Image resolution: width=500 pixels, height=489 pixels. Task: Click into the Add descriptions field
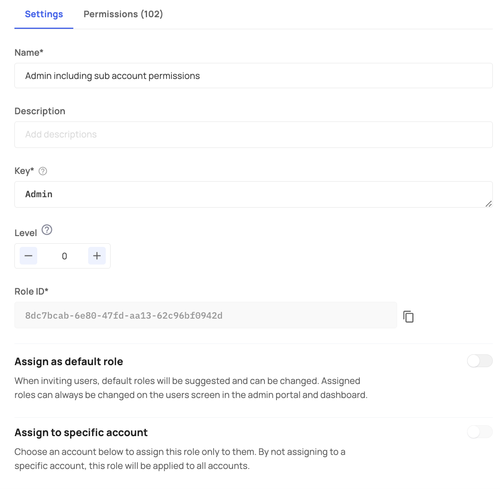[253, 135]
